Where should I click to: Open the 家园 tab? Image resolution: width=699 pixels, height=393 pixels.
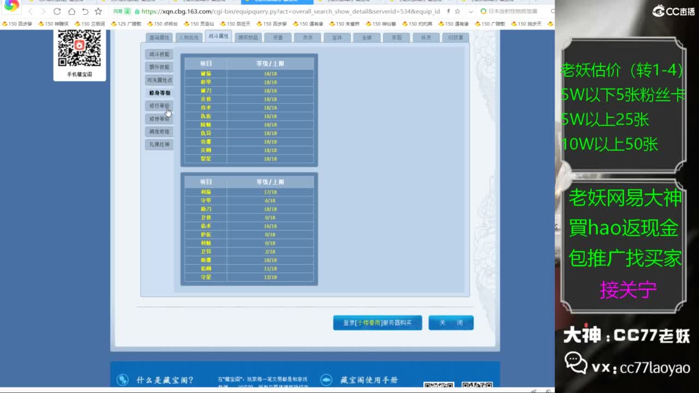tap(395, 38)
